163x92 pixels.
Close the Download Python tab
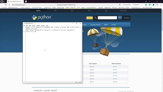click(22, 2)
